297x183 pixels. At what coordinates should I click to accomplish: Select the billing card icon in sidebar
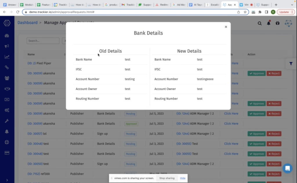(7, 152)
